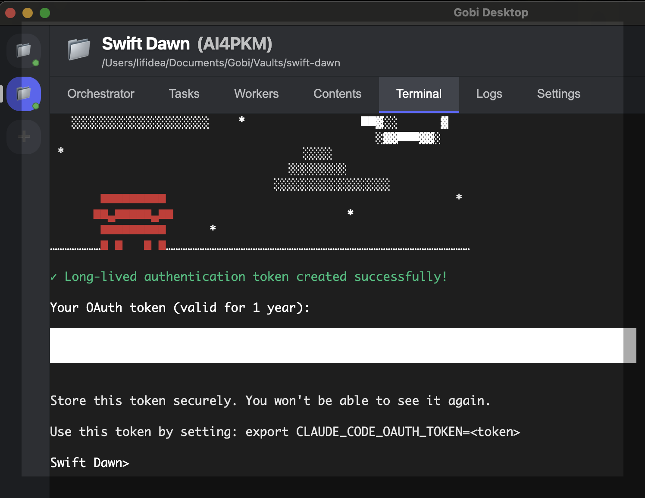Click the Swift Dawn (AI4PKM) vault title
The width and height of the screenshot is (645, 498).
tap(187, 44)
